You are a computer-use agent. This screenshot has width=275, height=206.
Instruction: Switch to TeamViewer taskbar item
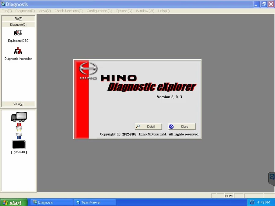pos(95,203)
